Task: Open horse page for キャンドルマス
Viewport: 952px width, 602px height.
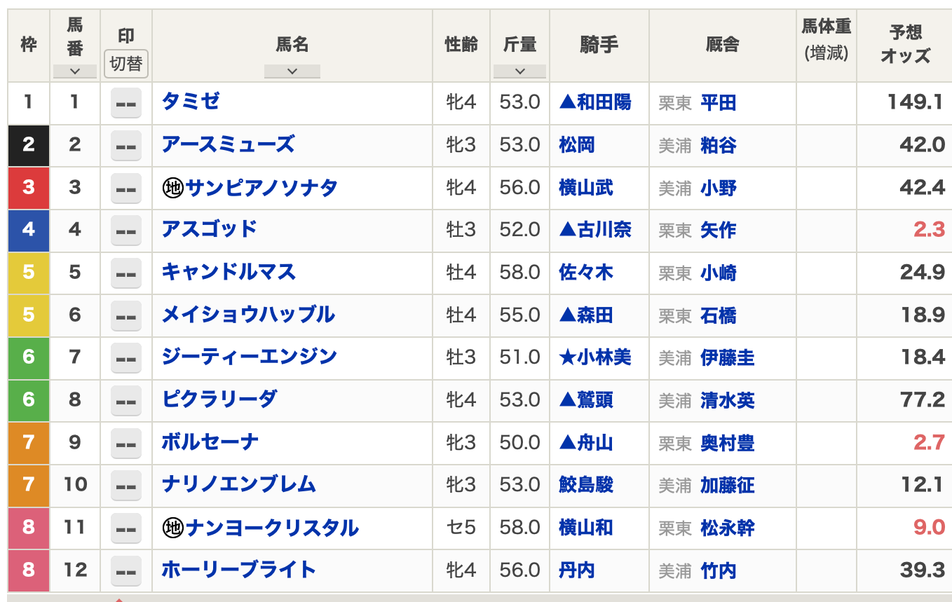Action: tap(229, 272)
